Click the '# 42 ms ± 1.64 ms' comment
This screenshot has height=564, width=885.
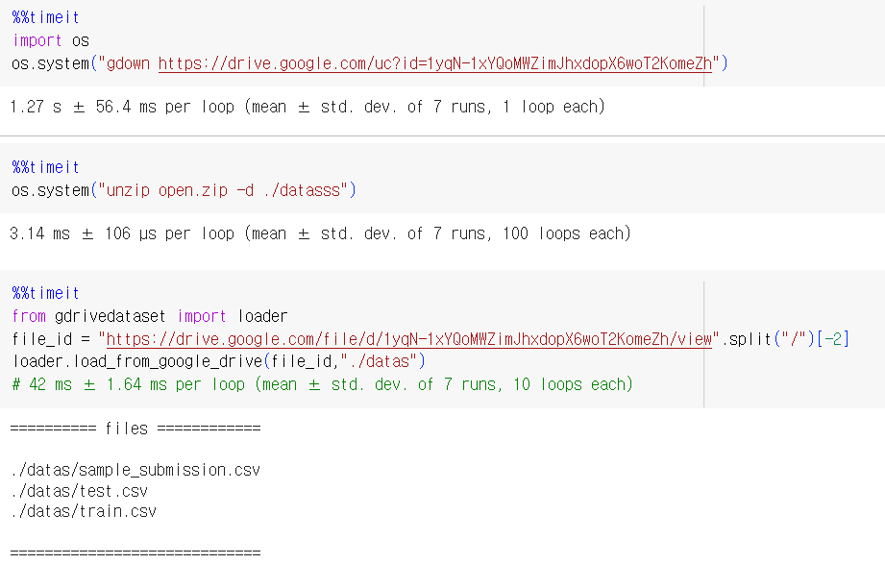point(322,384)
